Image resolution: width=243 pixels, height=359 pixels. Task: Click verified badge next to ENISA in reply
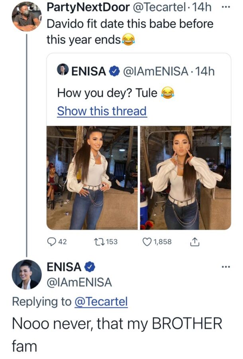coord(89,267)
